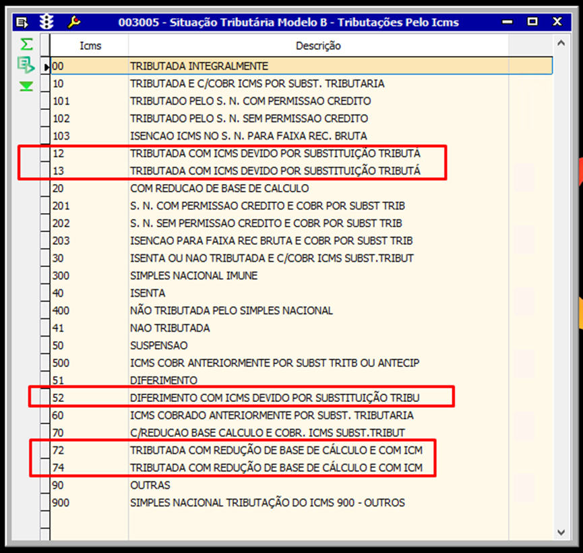Select TRIBUTADO PELO S. N. COM PERMISSAO CREDITO
This screenshot has width=583, height=553.
[301, 101]
